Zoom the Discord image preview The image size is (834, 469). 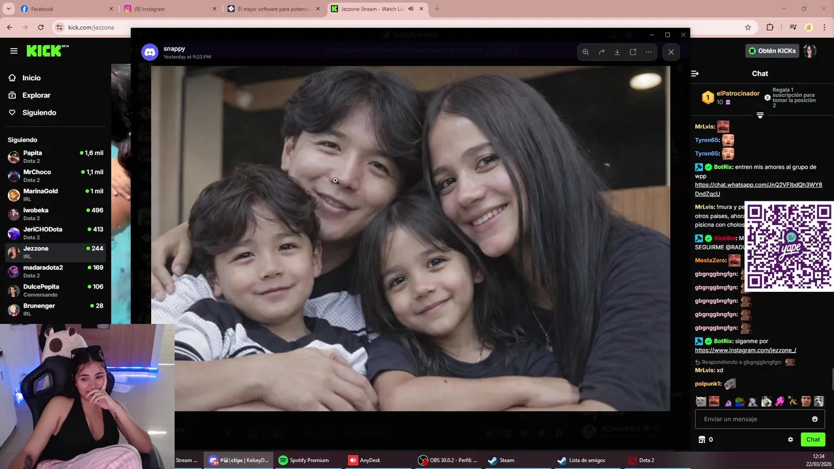586,52
